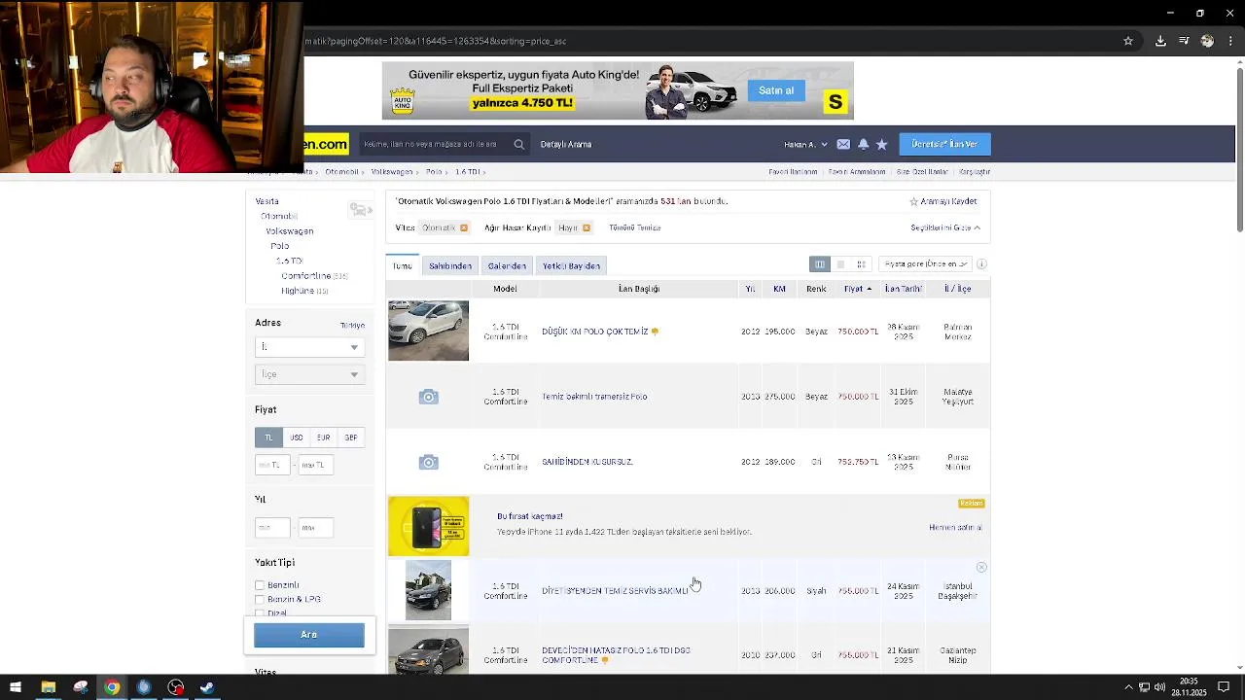Click the search magnifier icon in site header

point(518,144)
